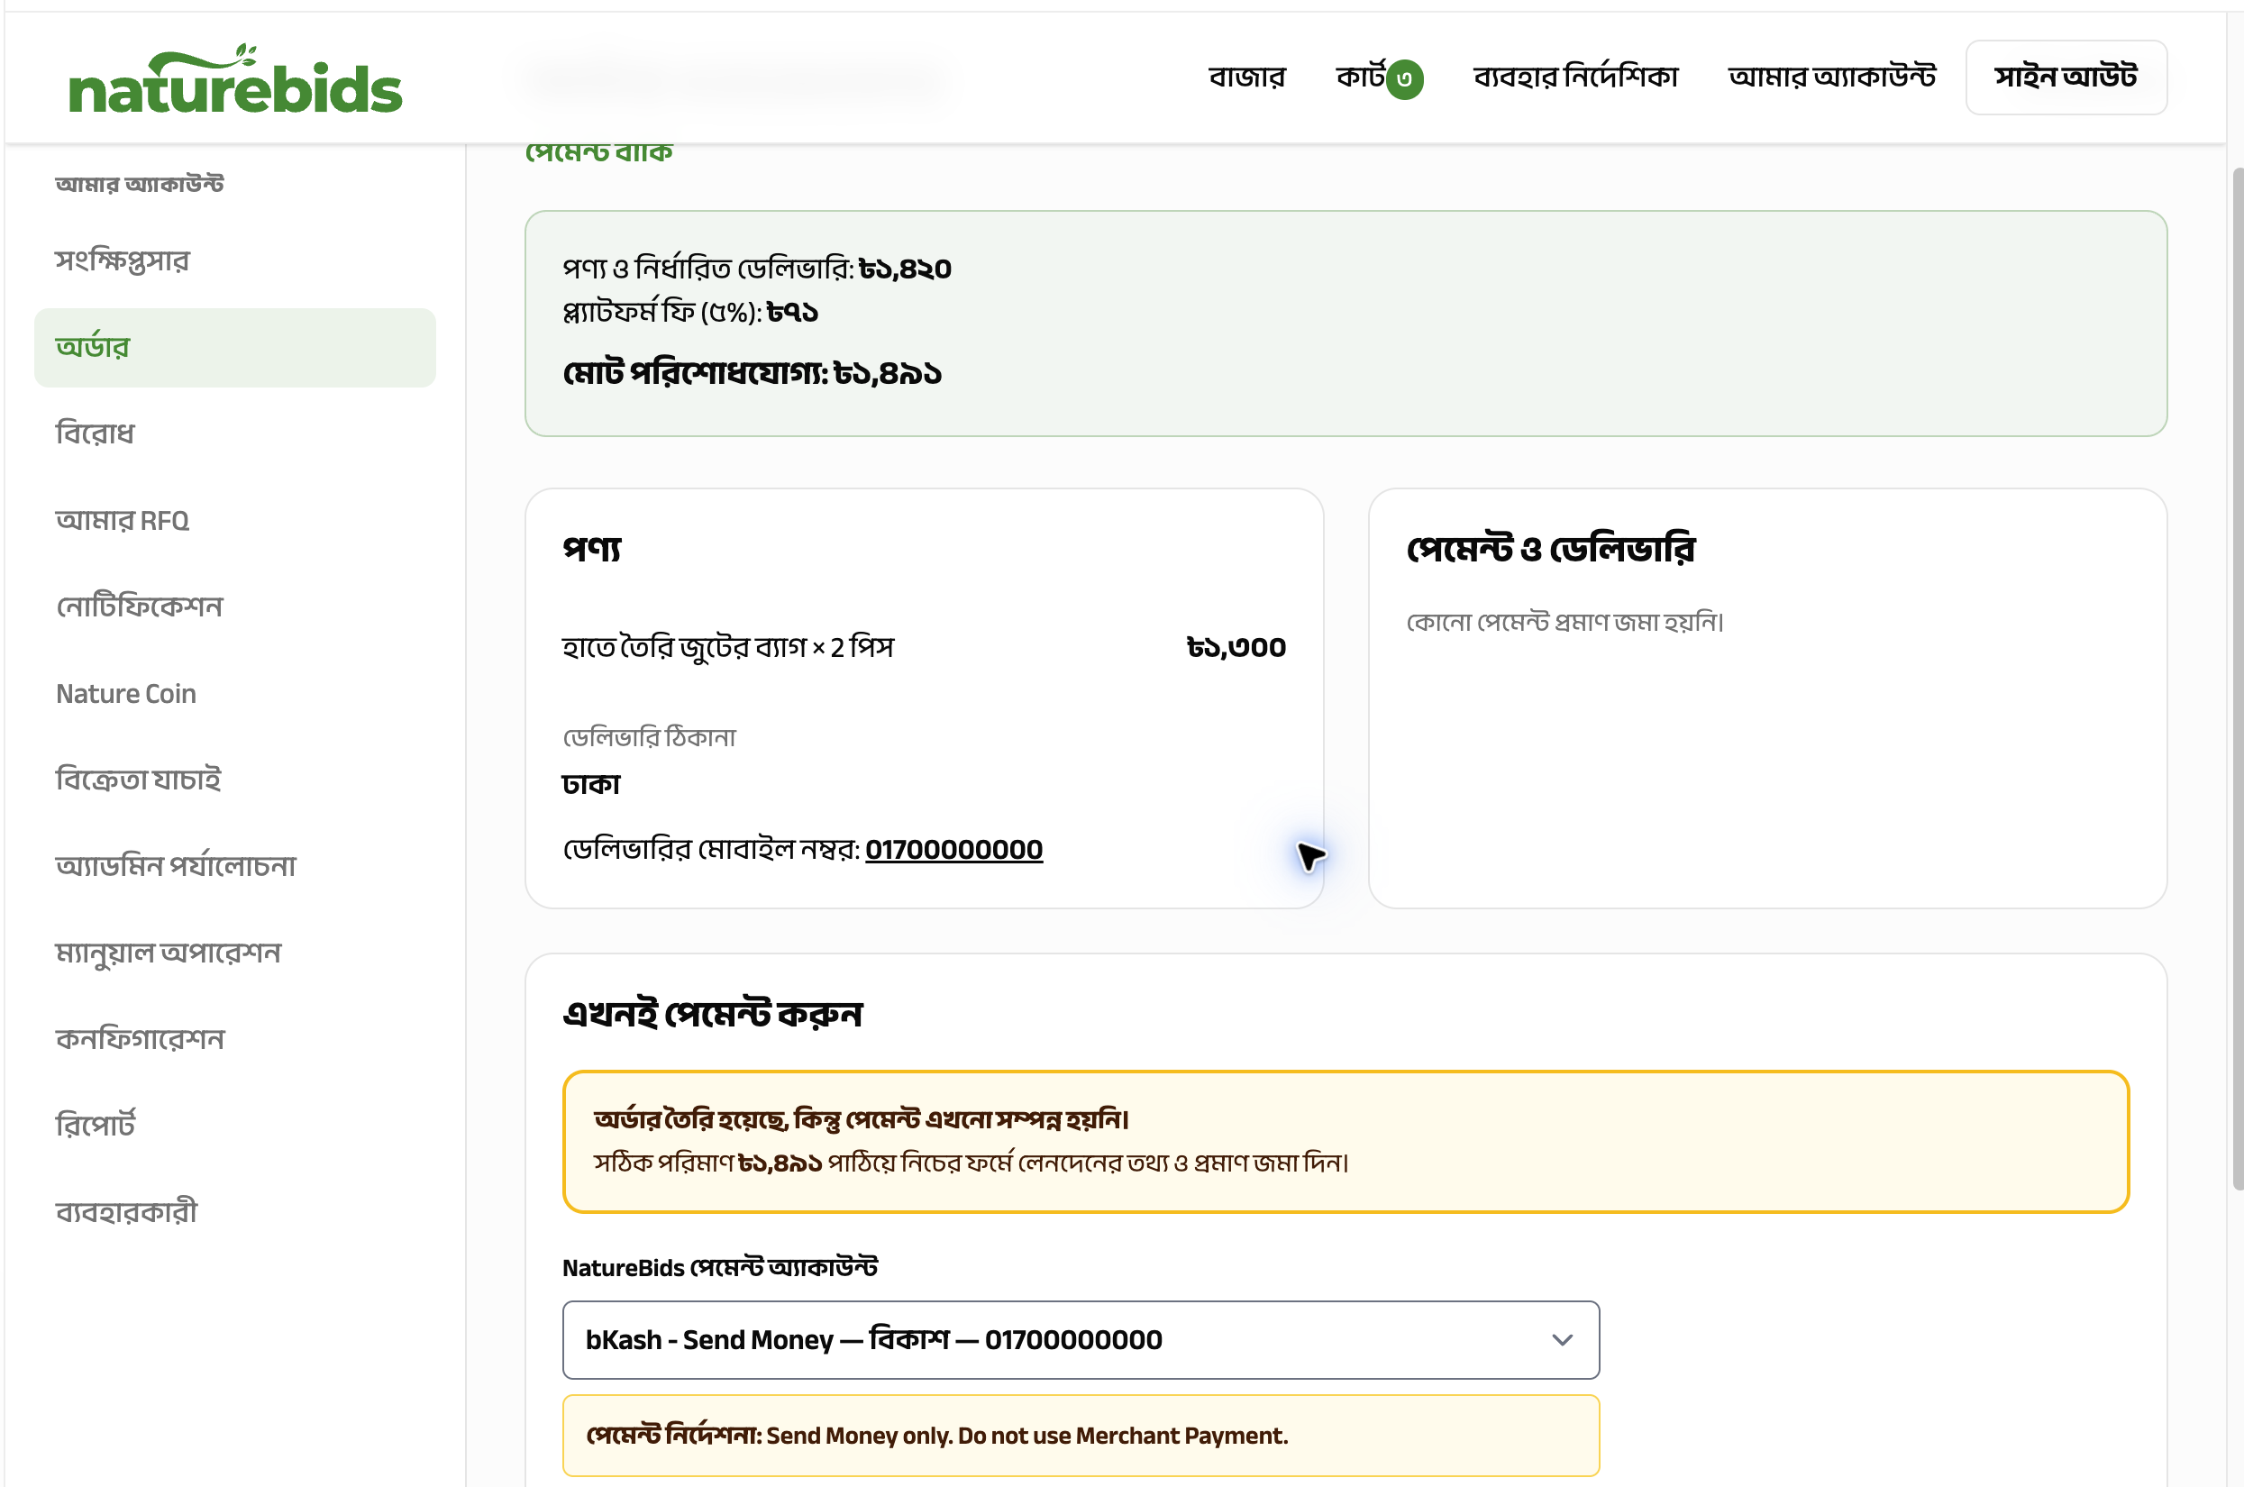
Task: Open কনফিগারেশন in the sidebar
Action: point(234,1039)
